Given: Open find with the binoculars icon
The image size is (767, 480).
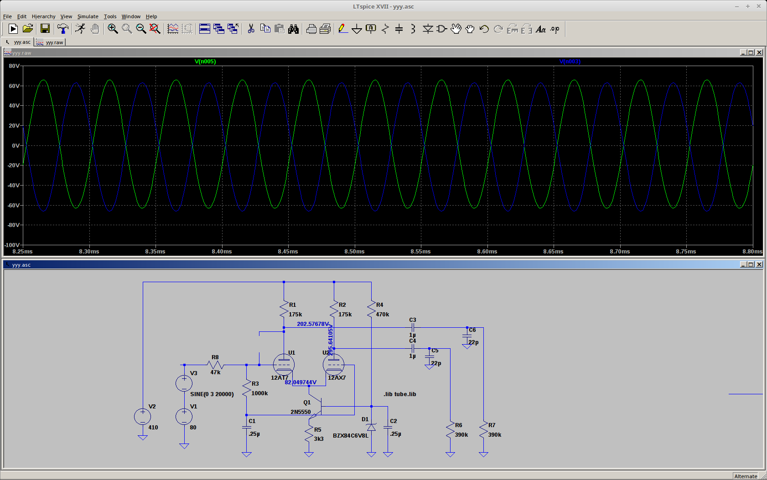Looking at the screenshot, I should point(293,29).
